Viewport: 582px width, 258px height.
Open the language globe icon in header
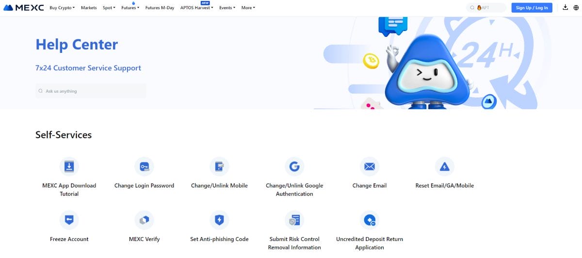click(576, 8)
